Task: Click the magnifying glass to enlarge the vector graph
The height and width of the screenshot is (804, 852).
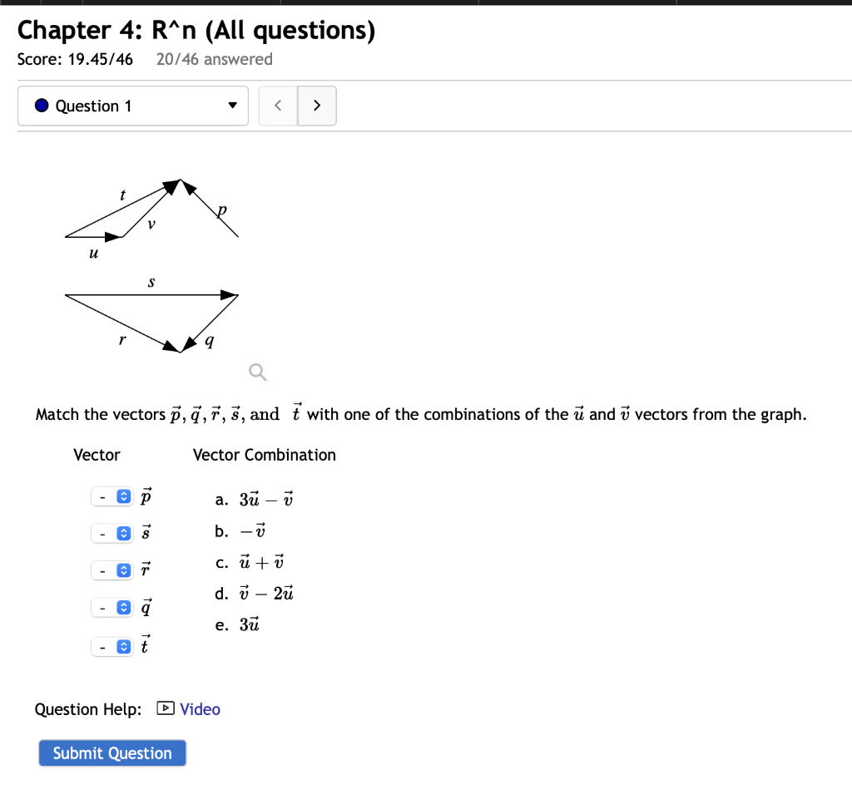Action: pos(257,372)
